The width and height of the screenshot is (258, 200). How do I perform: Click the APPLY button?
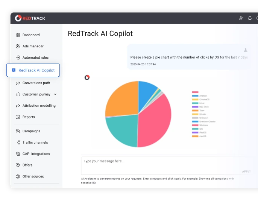pos(246,171)
